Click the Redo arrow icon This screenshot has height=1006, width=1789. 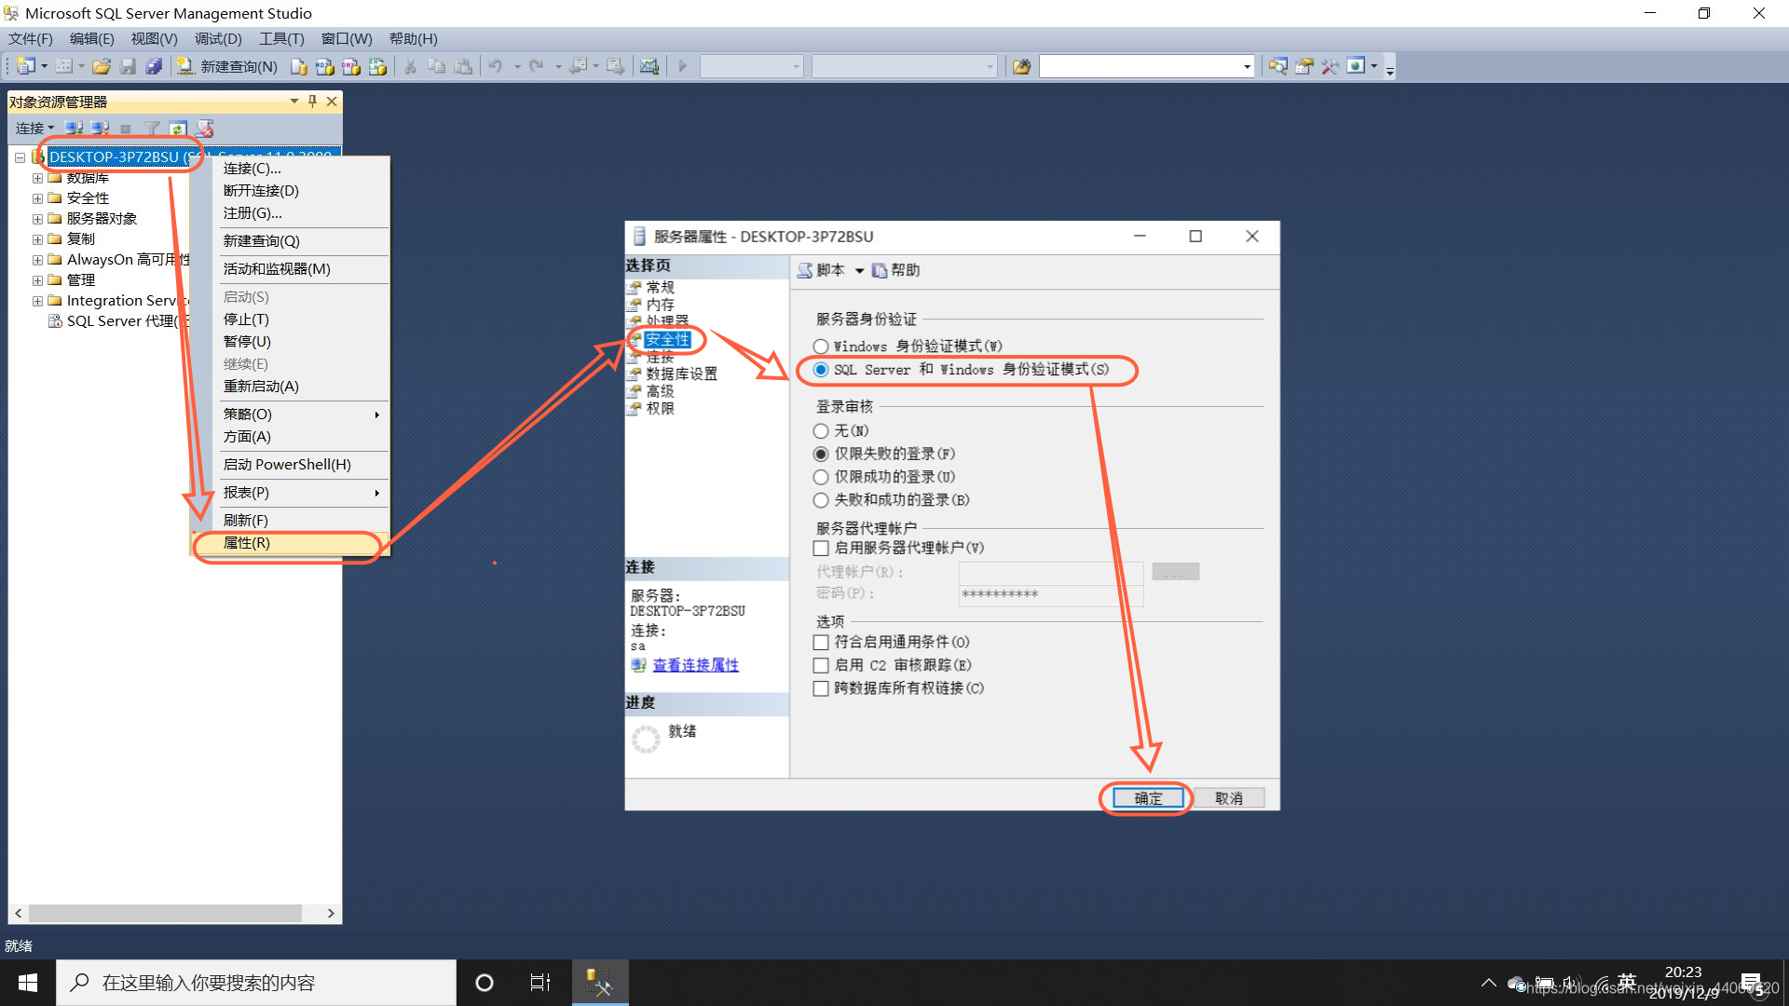[x=536, y=66]
